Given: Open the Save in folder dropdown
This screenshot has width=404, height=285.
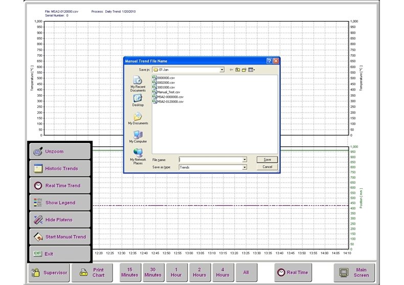Looking at the screenshot, I should [x=222, y=70].
